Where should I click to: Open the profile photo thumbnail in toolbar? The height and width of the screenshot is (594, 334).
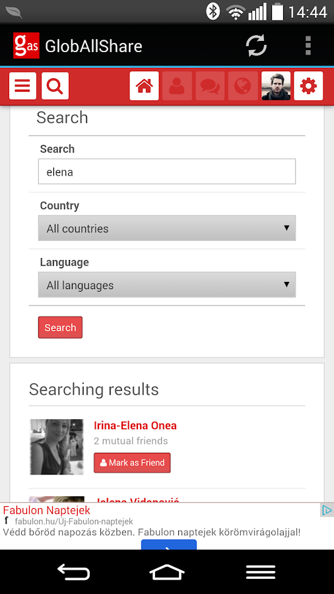point(276,86)
